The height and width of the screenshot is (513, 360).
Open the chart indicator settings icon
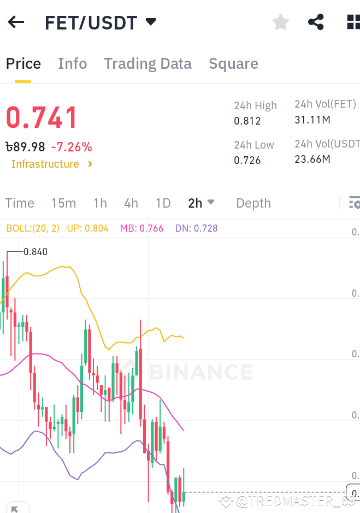[x=355, y=203]
